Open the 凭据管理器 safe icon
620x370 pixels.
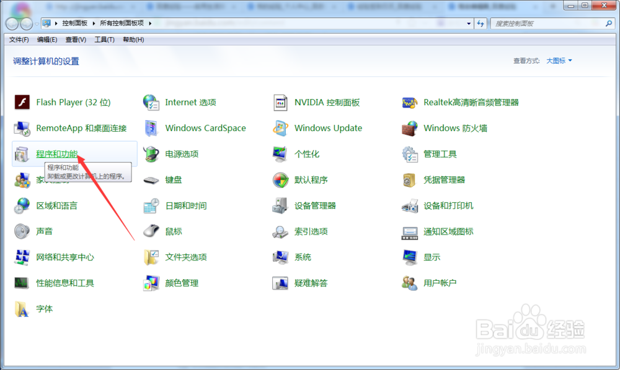tap(409, 180)
